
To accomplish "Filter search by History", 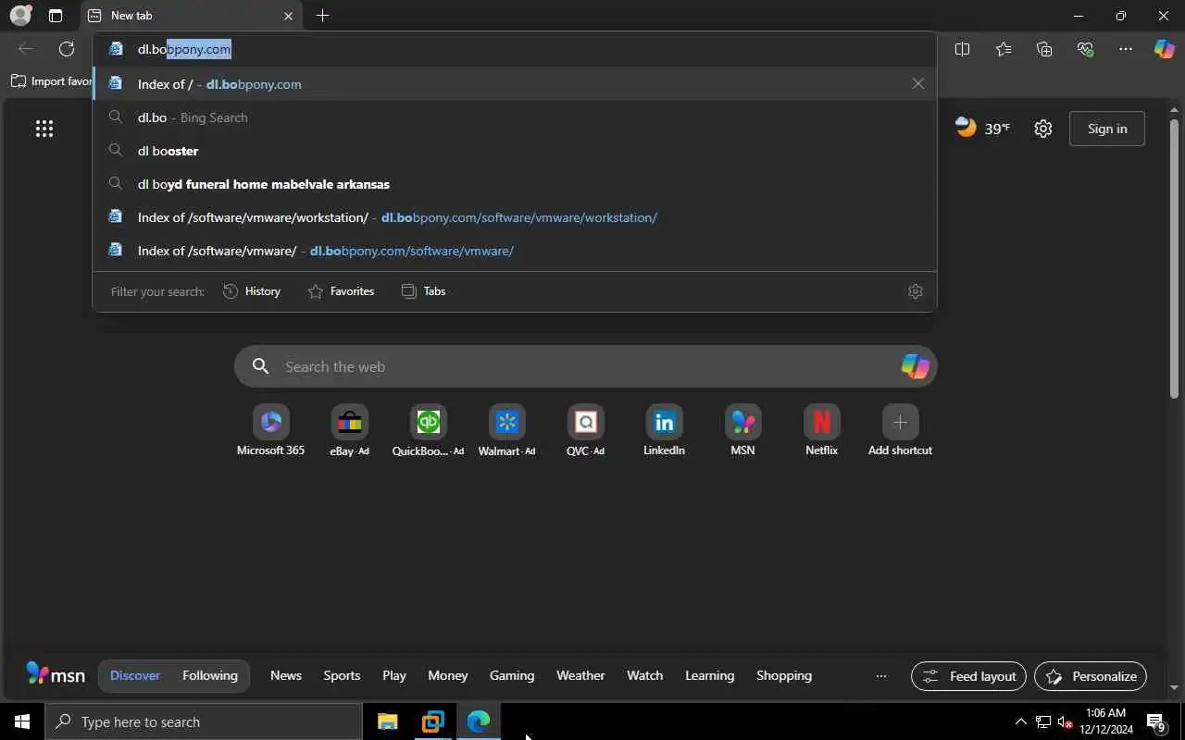I will tap(252, 291).
